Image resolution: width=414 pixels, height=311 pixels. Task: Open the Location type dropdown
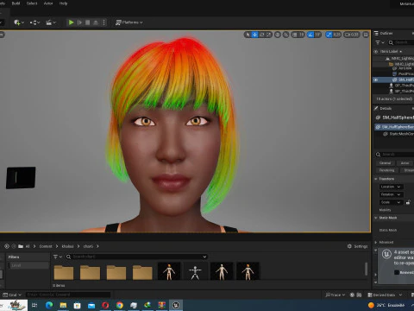[391, 187]
